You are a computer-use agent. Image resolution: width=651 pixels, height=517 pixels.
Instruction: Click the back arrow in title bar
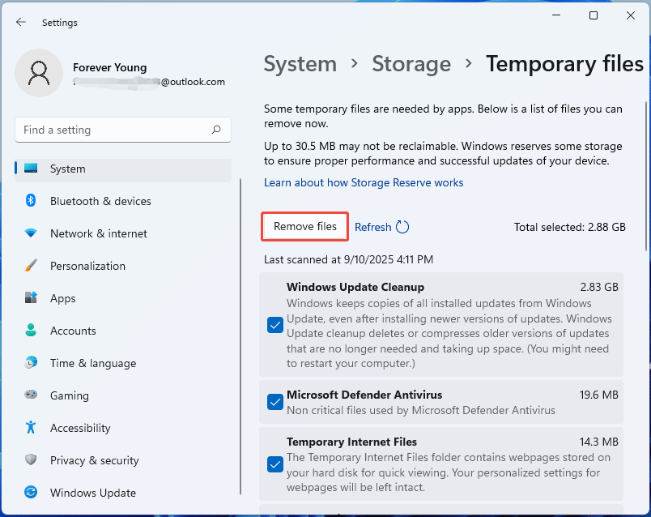click(21, 23)
